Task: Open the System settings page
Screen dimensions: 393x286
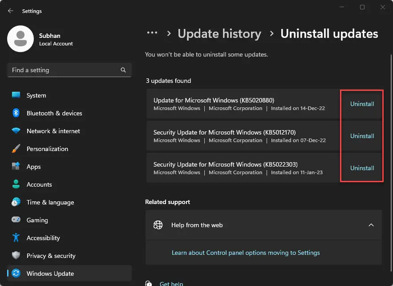Action: click(x=69, y=95)
